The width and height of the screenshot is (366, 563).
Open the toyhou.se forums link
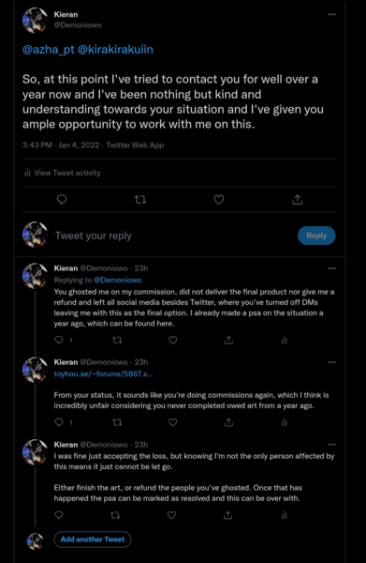pos(103,373)
